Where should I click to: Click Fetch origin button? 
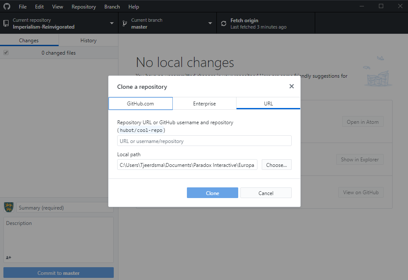(266, 23)
